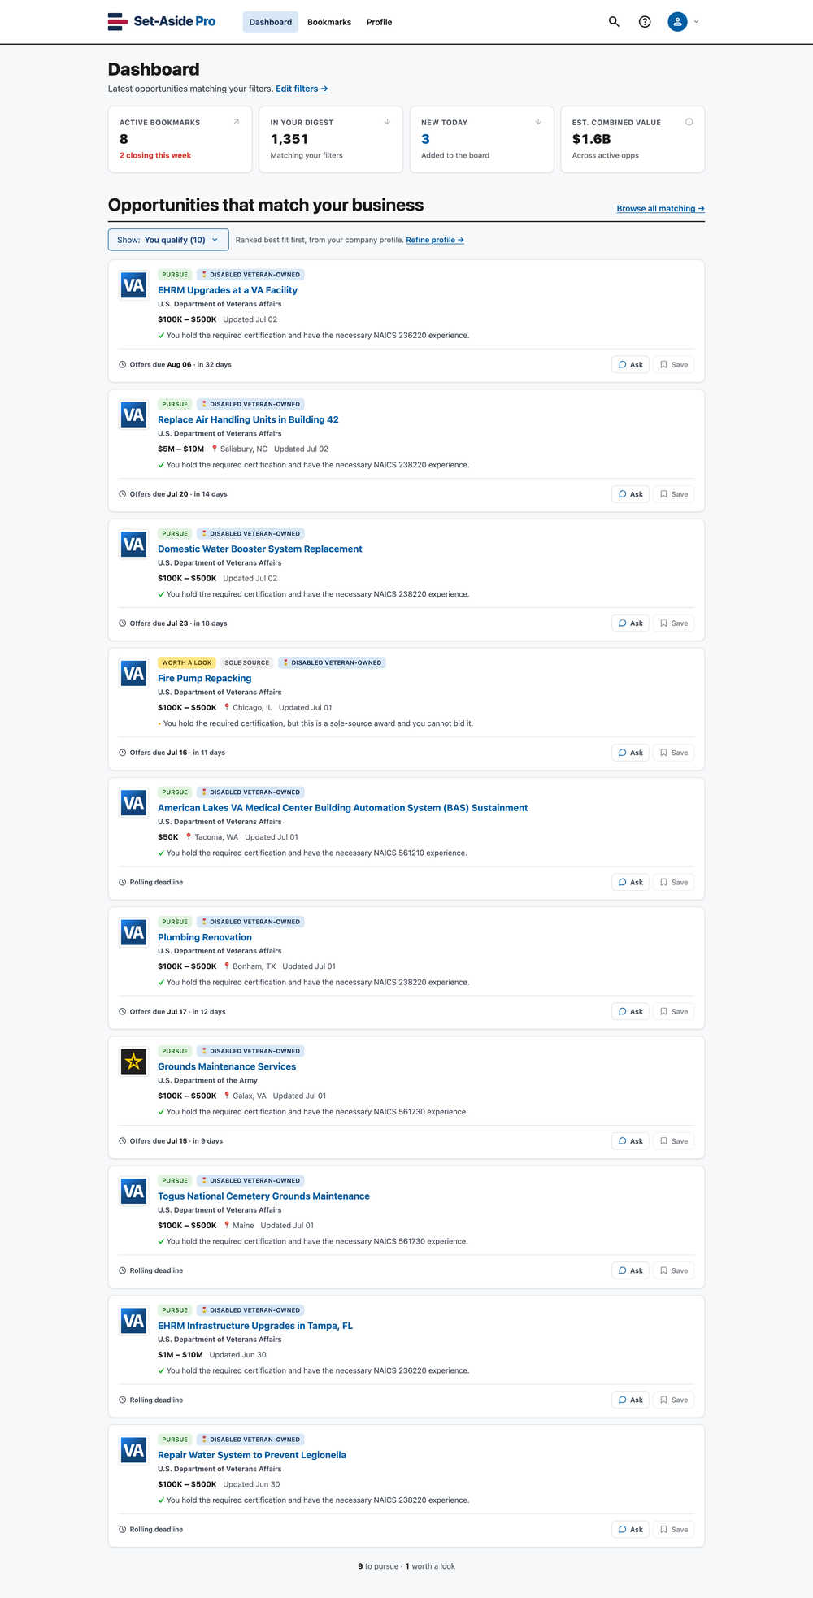Image resolution: width=813 pixels, height=1598 pixels.
Task: Go to the Profile tab
Action: click(x=379, y=22)
